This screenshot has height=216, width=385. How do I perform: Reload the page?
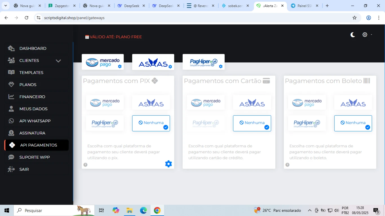(x=26, y=18)
